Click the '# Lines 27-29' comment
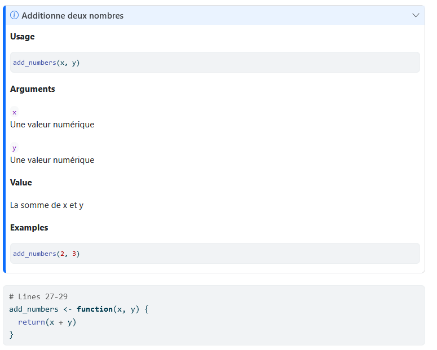Viewport: 437px width, 350px height. click(38, 296)
